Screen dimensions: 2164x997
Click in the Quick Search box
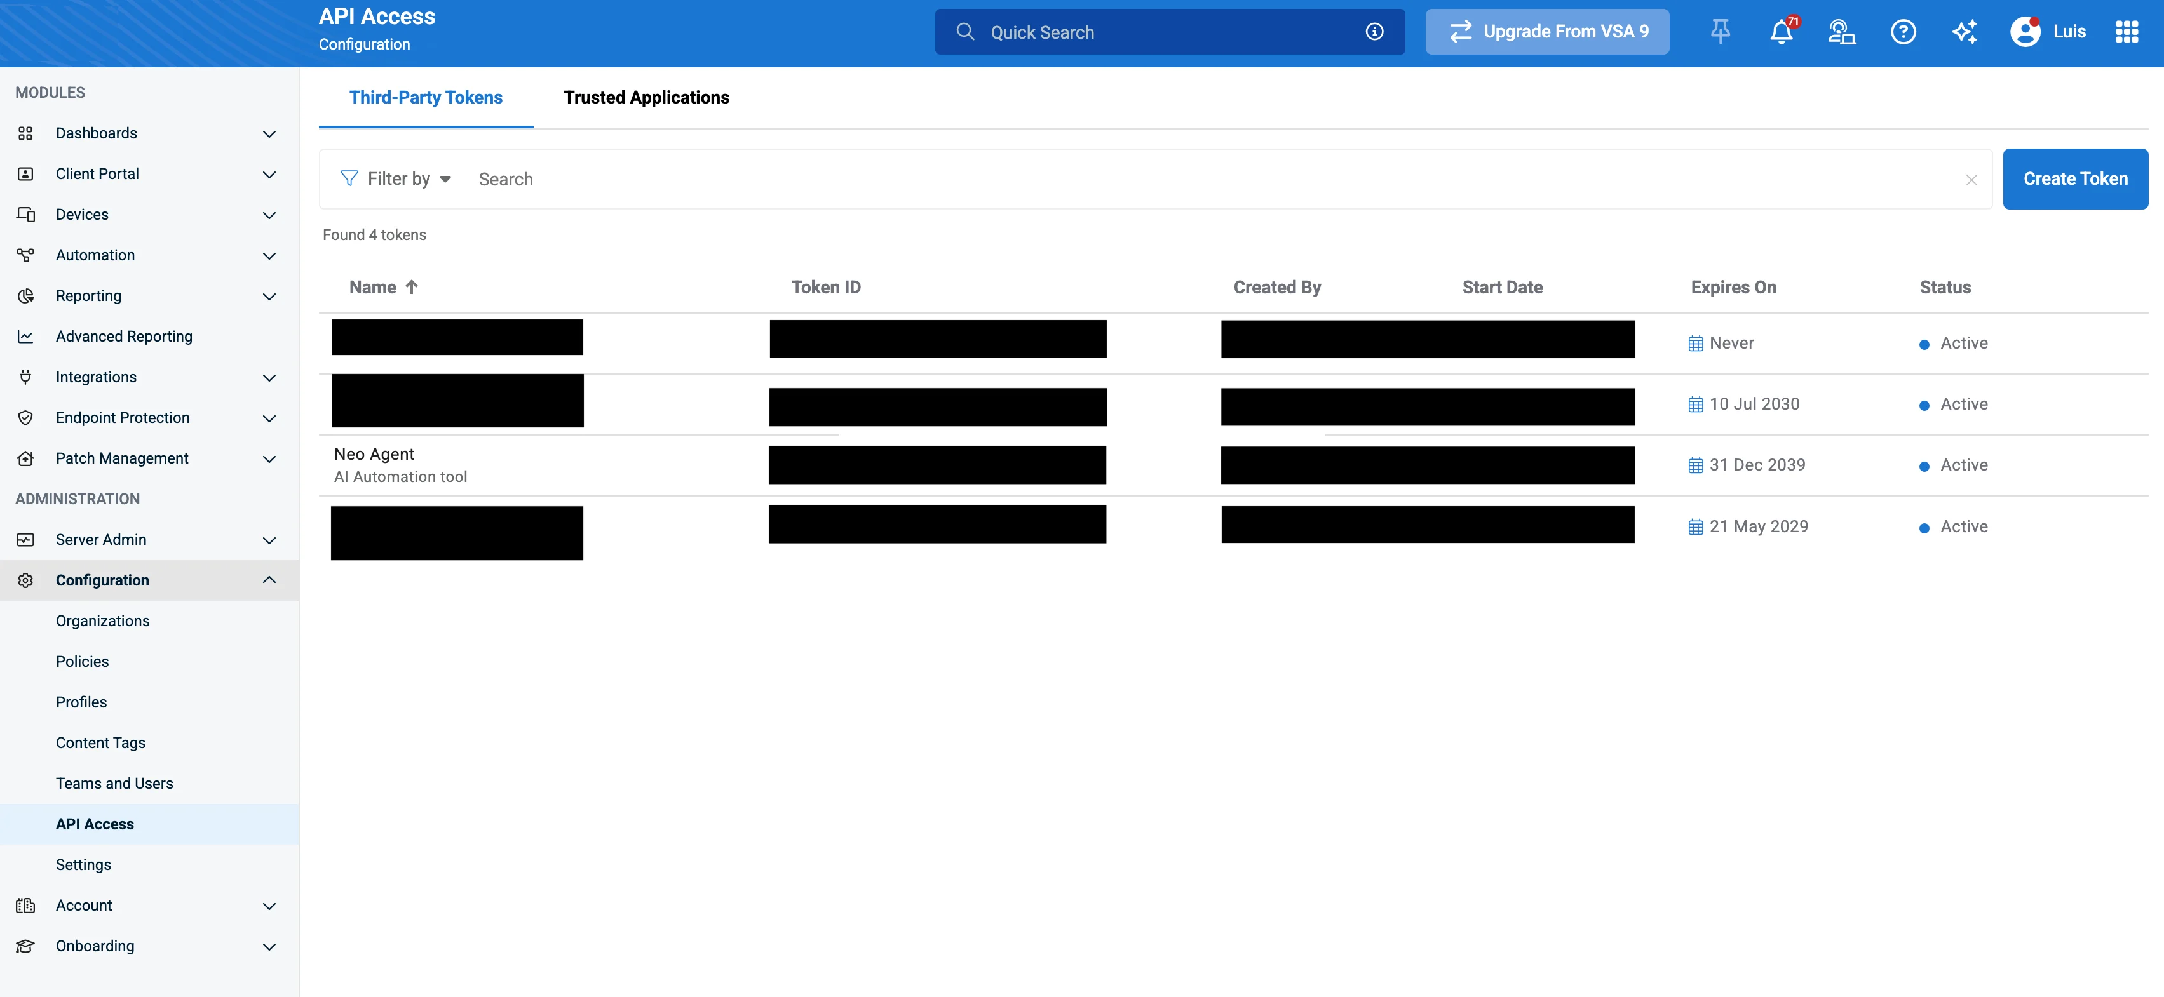click(x=1170, y=32)
